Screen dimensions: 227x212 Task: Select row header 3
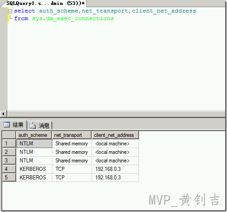(9, 161)
